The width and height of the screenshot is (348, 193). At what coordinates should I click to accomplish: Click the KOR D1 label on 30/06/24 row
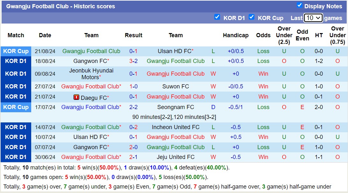(x=16, y=157)
